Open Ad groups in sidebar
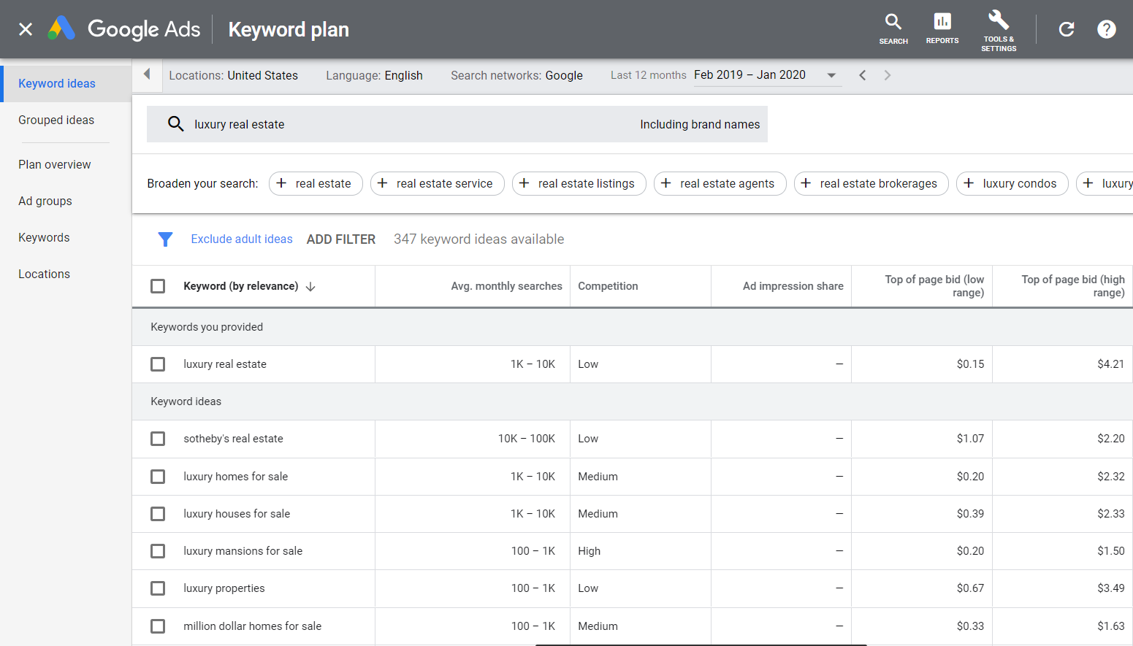The image size is (1133, 646). [x=45, y=201]
